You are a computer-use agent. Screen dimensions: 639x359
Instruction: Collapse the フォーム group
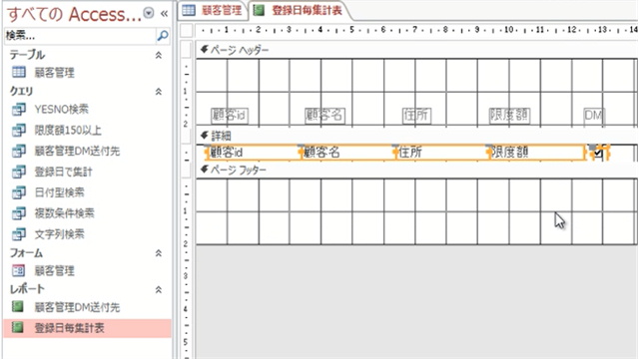[159, 253]
